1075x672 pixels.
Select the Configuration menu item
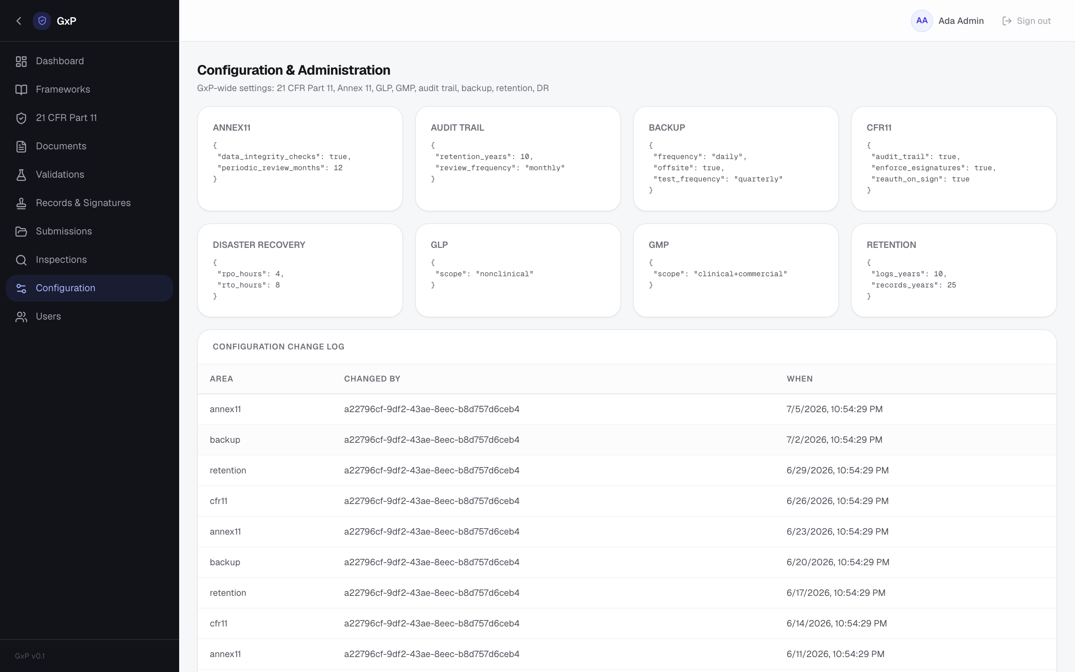(x=90, y=288)
